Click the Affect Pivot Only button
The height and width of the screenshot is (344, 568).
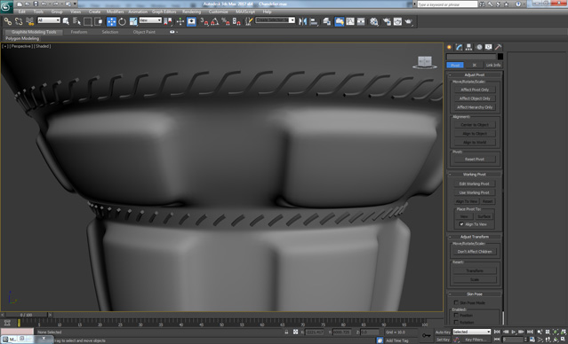pyautogui.click(x=475, y=90)
